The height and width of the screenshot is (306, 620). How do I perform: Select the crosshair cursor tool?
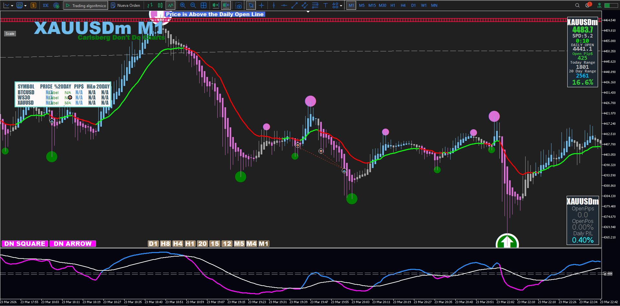(261, 5)
